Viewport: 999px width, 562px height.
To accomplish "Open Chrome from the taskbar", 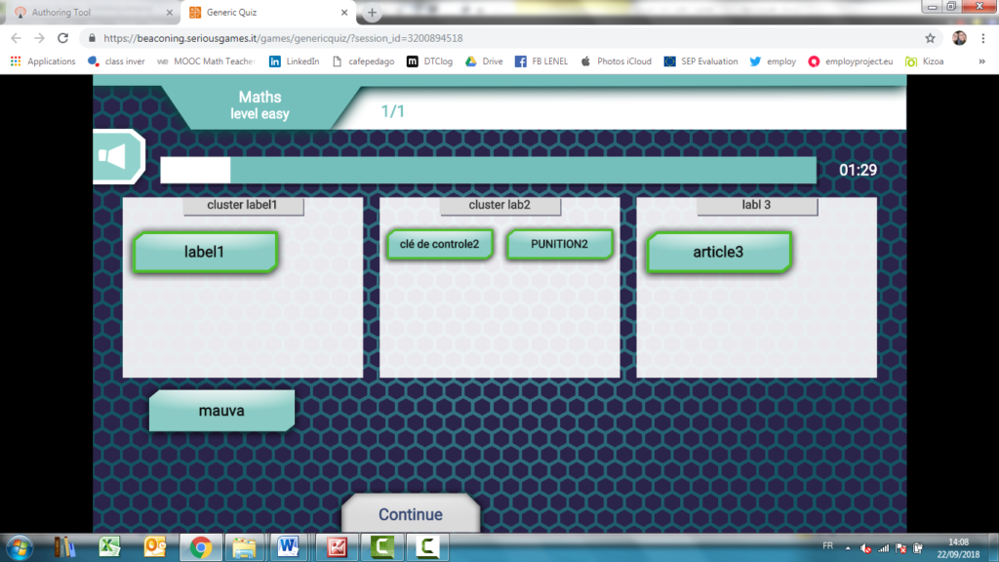I will pos(201,547).
